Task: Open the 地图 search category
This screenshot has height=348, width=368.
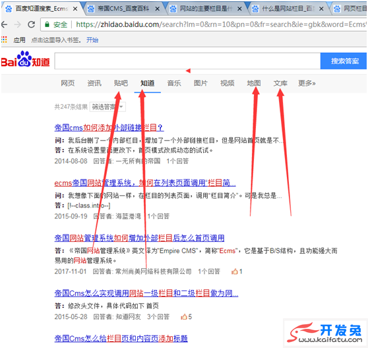Action: (254, 83)
